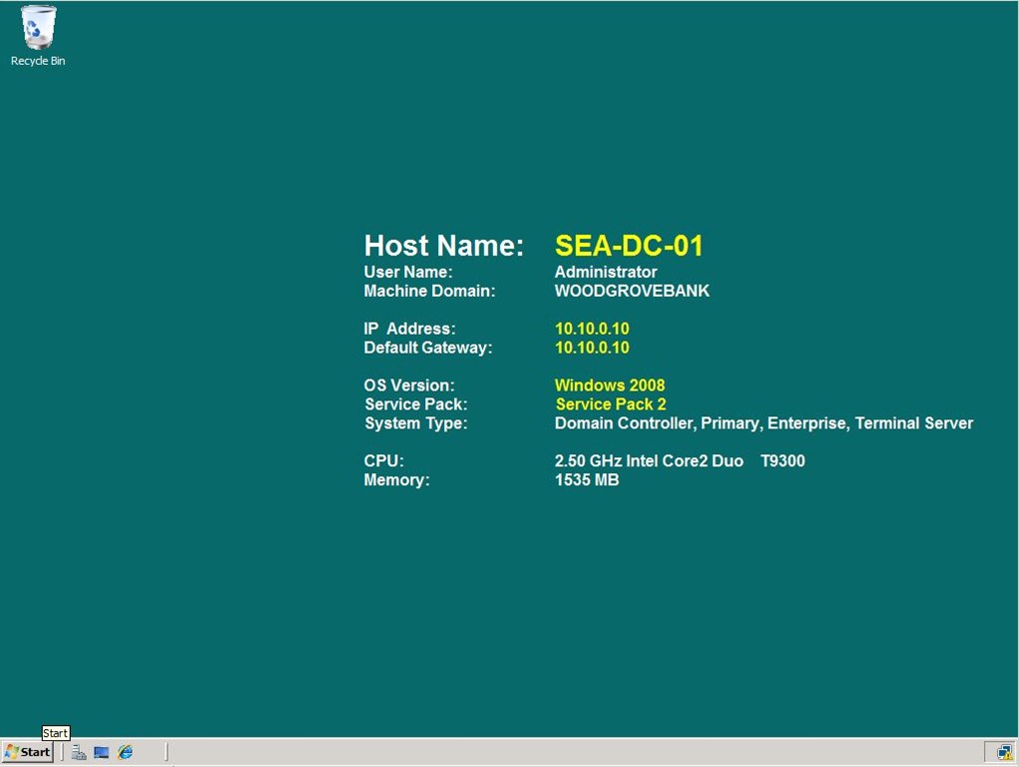Click the Show Desktop Quick Launch icon
This screenshot has height=767, width=1019.
(102, 753)
